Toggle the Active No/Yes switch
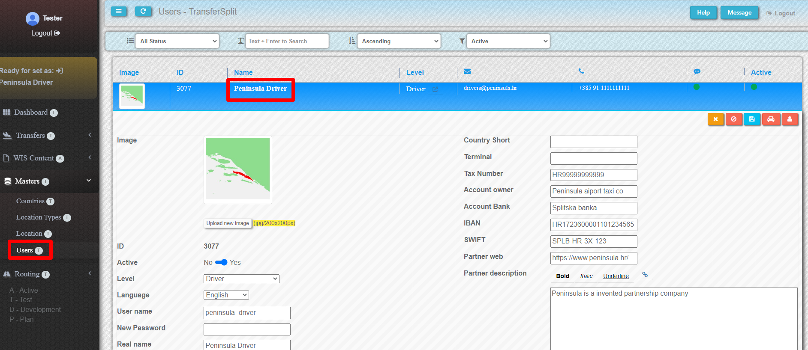This screenshot has width=808, height=350. [x=221, y=262]
